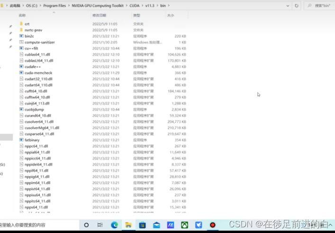Select cufftw64_10.dll file name
The height and width of the screenshot is (233, 335).
[37, 97]
